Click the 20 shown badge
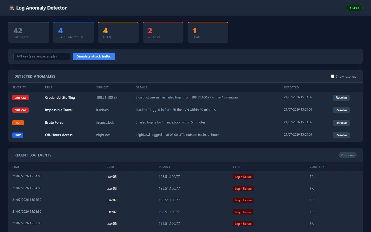 pyautogui.click(x=347, y=155)
